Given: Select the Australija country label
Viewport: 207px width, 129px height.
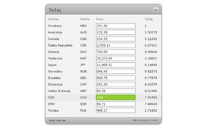Looking at the screenshot, I should [55, 32].
